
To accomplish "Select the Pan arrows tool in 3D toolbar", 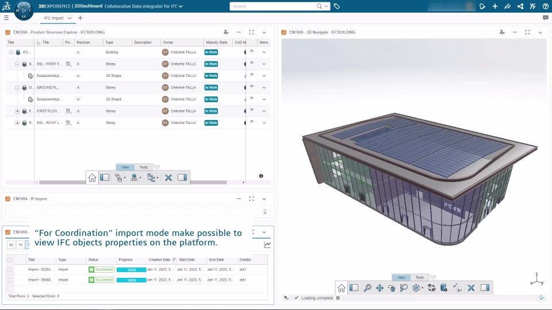I will click(380, 288).
